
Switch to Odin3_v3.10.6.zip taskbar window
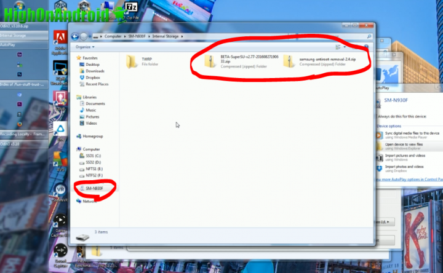(24, 26)
